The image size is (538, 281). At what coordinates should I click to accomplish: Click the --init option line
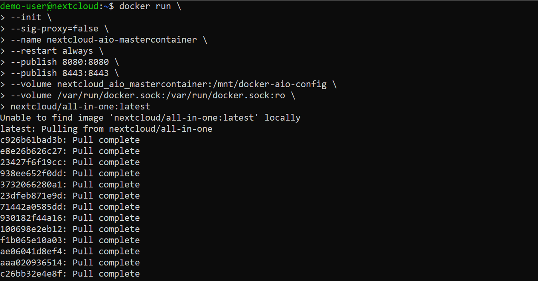31,18
